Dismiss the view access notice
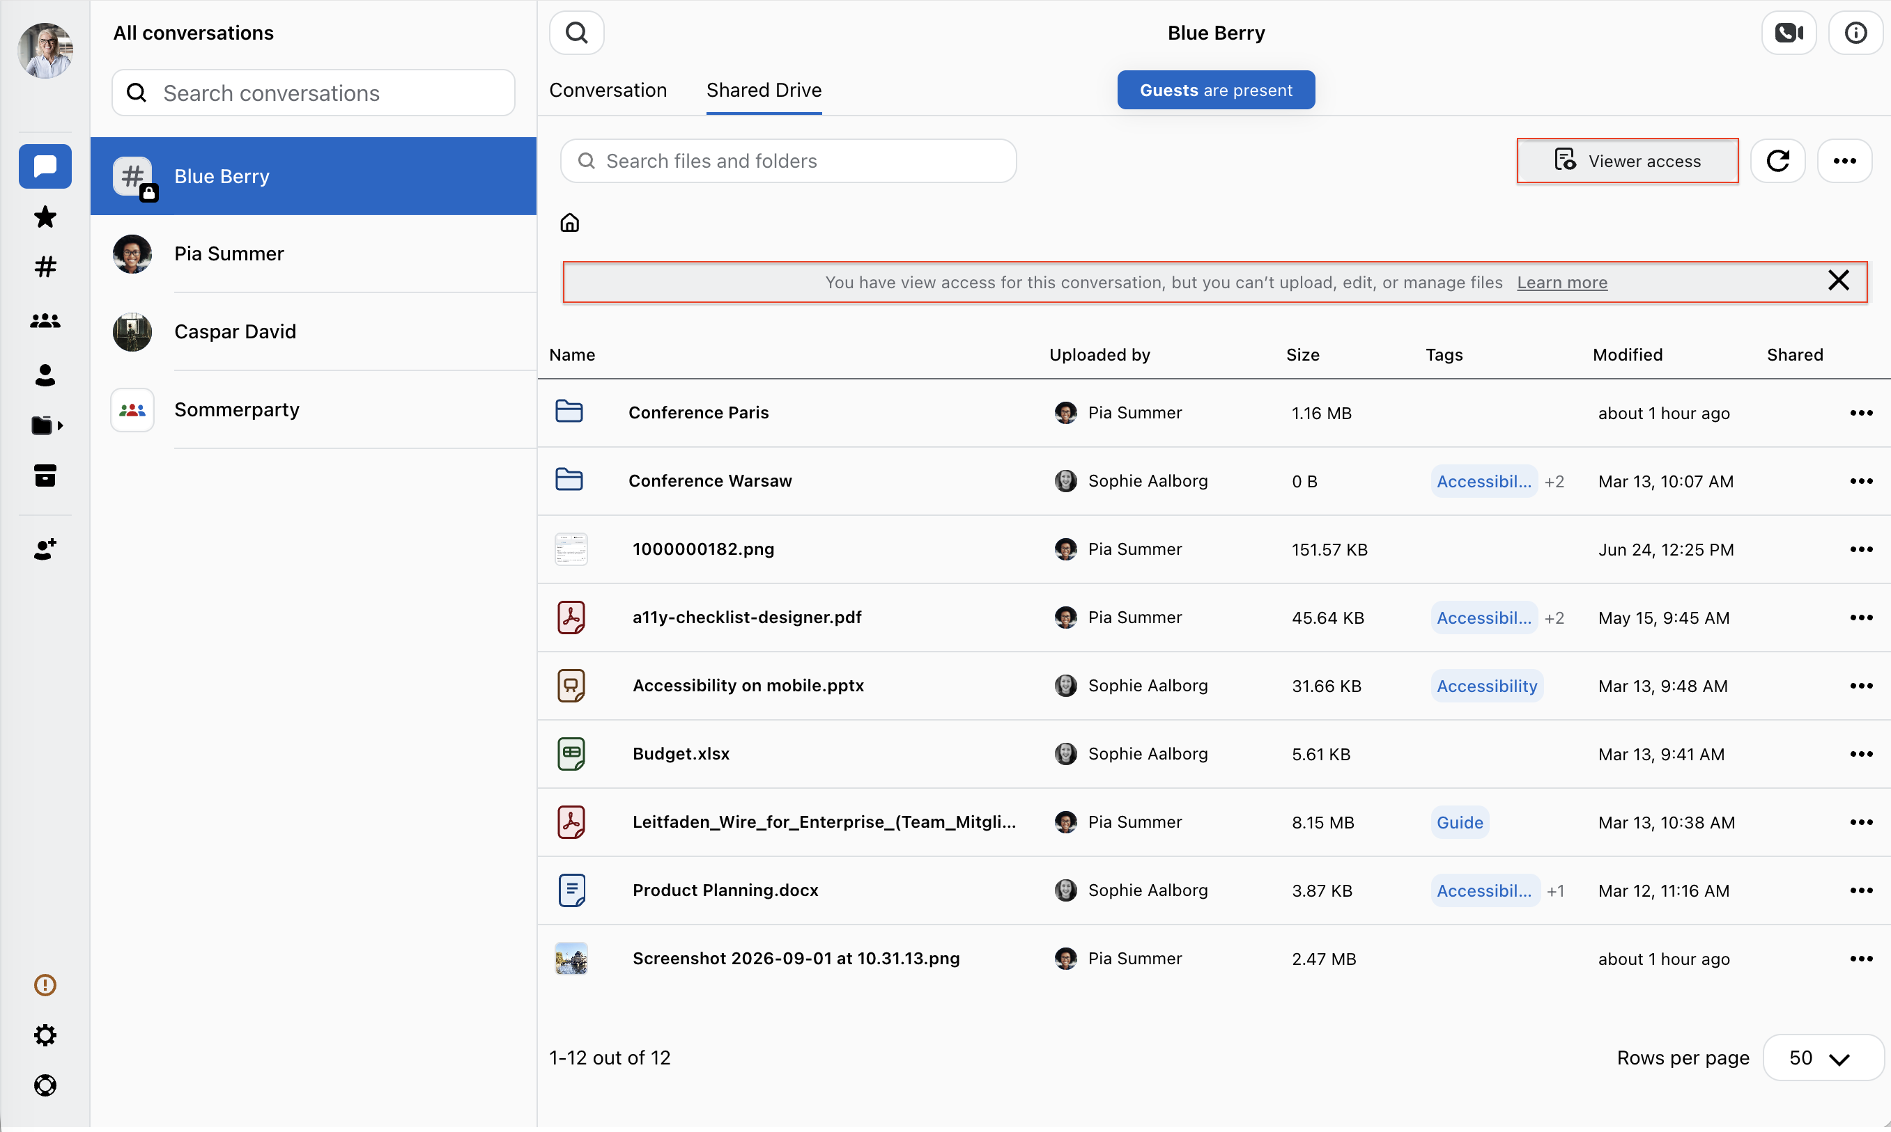This screenshot has height=1132, width=1891. point(1838,281)
